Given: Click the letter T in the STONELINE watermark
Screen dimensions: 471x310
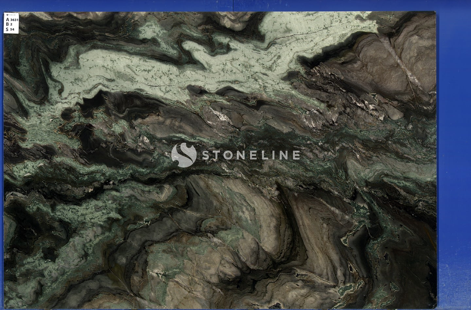Looking at the screenshot, I should click(x=217, y=155).
